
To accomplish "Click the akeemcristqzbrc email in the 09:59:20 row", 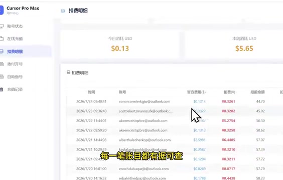I will (143, 130).
